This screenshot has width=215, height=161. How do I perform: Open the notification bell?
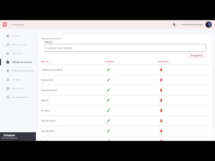pyautogui.click(x=174, y=25)
